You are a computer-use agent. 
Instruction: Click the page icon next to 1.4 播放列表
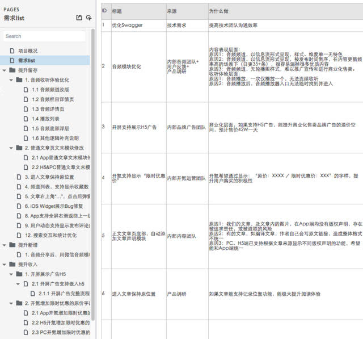point(26,119)
